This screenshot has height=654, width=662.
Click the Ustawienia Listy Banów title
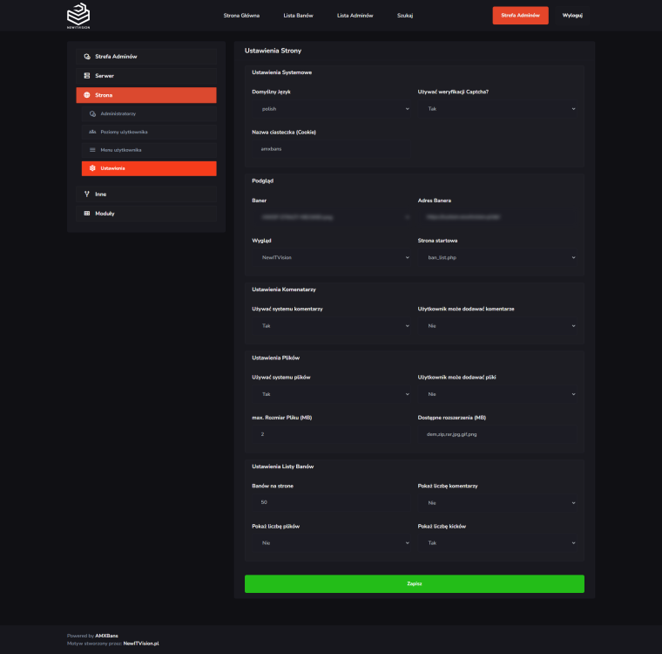coord(283,467)
